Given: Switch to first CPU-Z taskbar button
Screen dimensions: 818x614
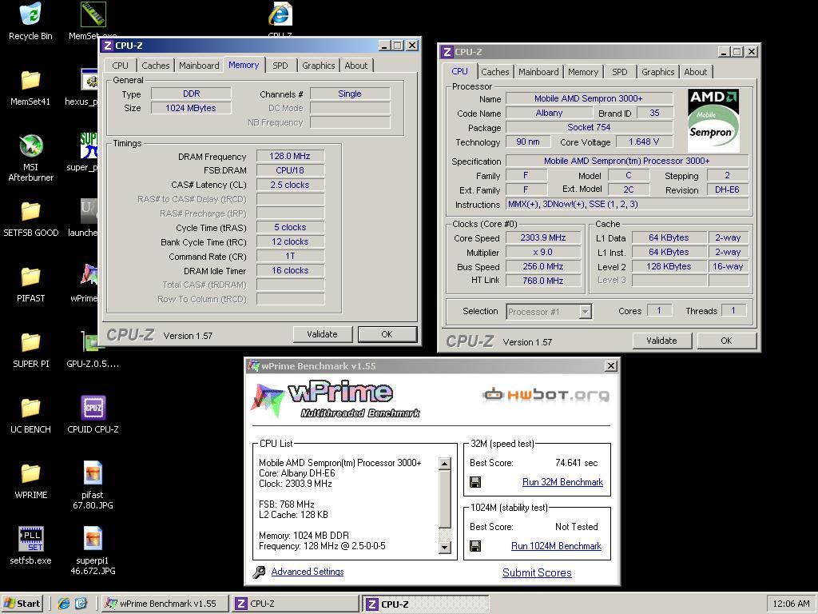Looking at the screenshot, I should coord(295,604).
